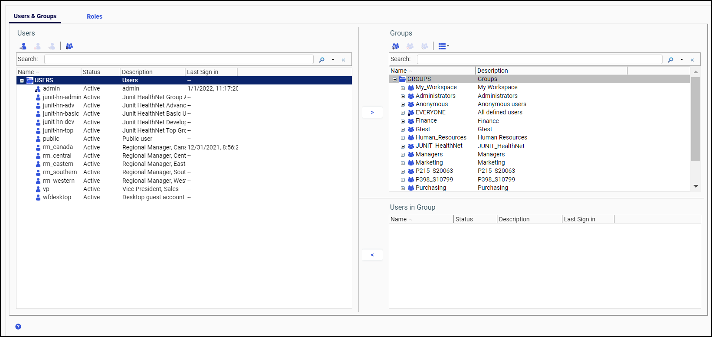Image resolution: width=712 pixels, height=337 pixels.
Task: Sort groups by Description column header
Action: [551, 71]
